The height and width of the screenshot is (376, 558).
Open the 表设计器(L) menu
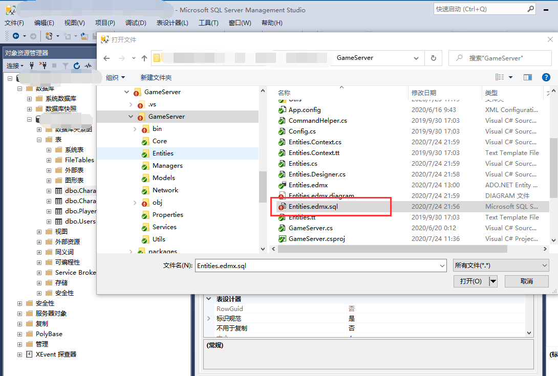pos(172,23)
